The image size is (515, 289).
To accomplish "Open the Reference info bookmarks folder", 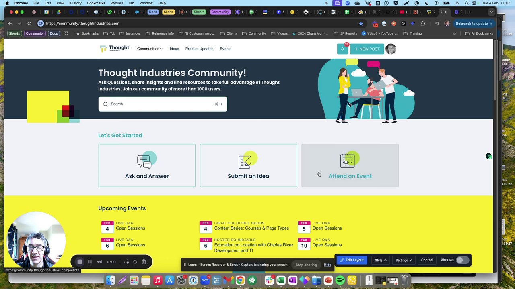I will 160,33.
